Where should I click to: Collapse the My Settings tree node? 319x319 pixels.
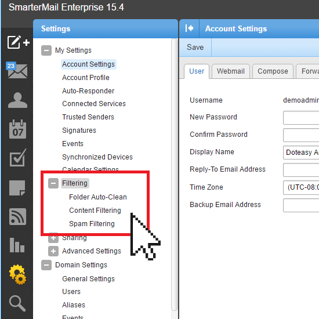pyautogui.click(x=46, y=50)
